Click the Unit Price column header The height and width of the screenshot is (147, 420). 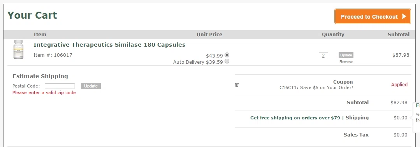click(209, 34)
